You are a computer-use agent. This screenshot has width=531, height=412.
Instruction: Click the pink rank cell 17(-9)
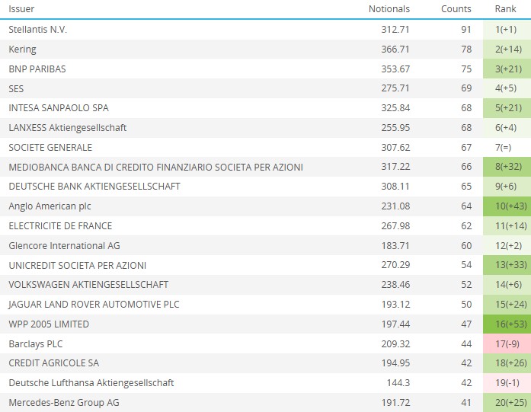pos(506,344)
